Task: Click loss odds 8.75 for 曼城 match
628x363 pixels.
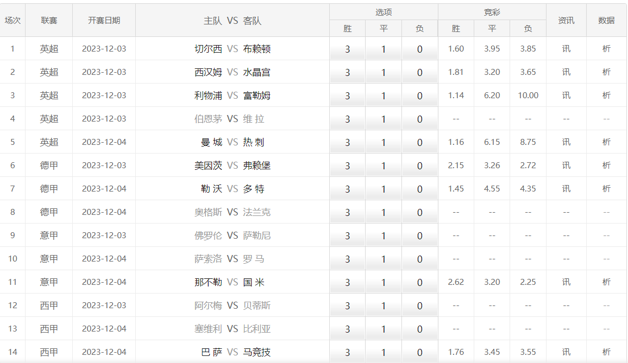Action: (528, 142)
